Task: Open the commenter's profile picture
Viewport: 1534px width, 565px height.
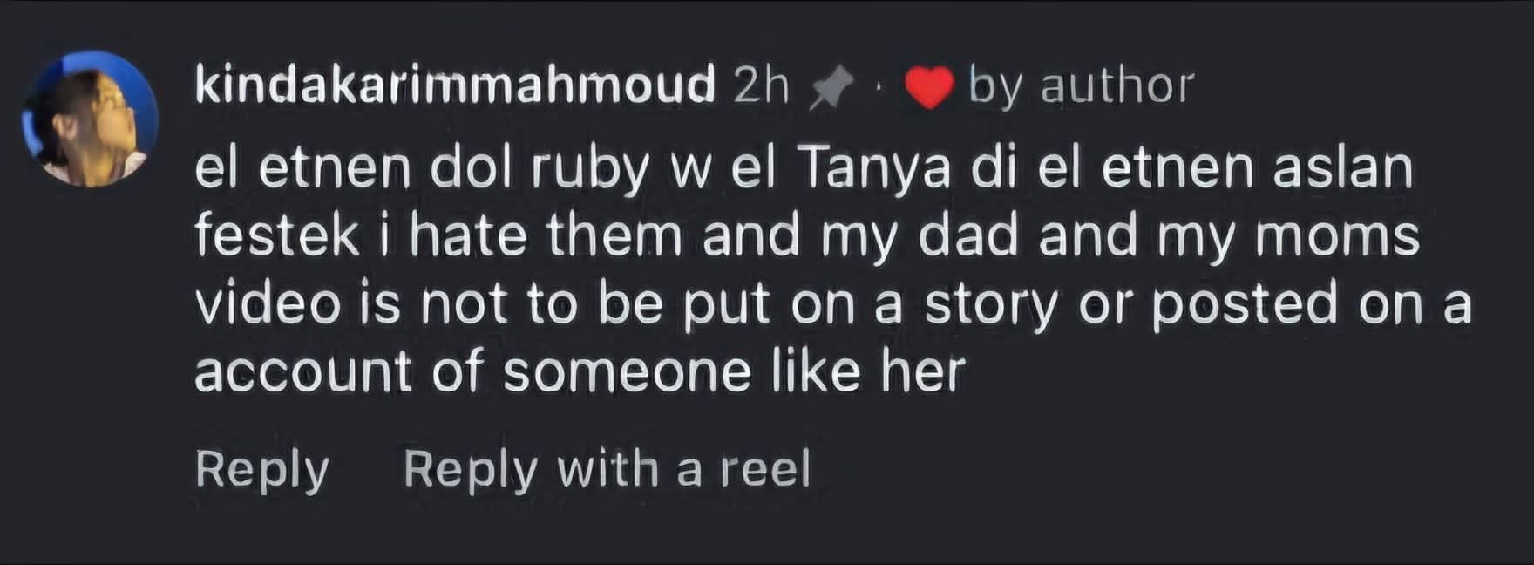Action: 90,119
